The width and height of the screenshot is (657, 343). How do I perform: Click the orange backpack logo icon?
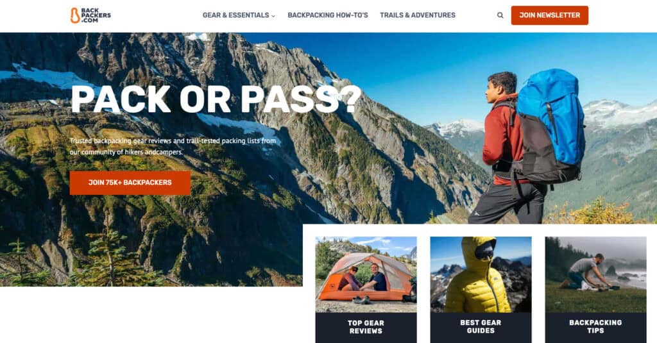(75, 15)
